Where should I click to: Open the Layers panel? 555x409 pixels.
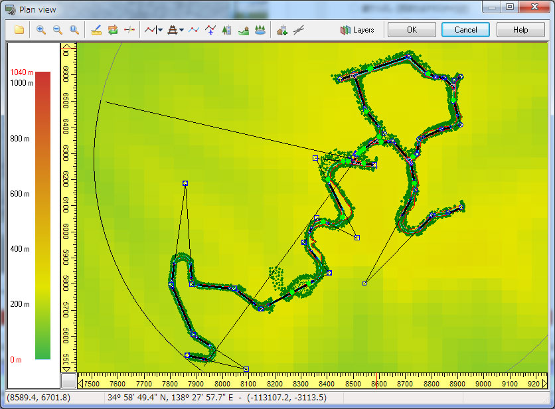(357, 30)
